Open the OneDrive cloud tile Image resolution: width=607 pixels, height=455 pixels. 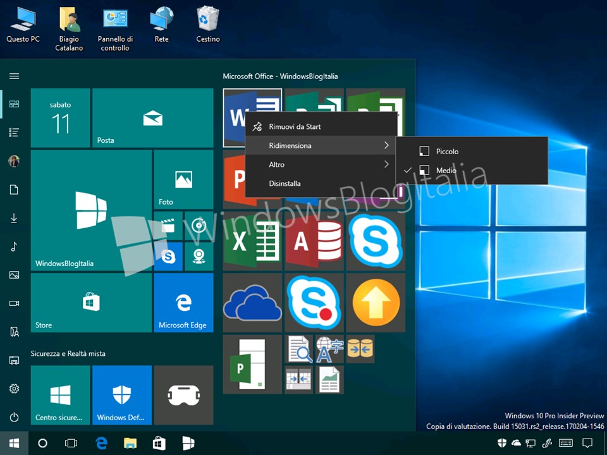pyautogui.click(x=252, y=303)
